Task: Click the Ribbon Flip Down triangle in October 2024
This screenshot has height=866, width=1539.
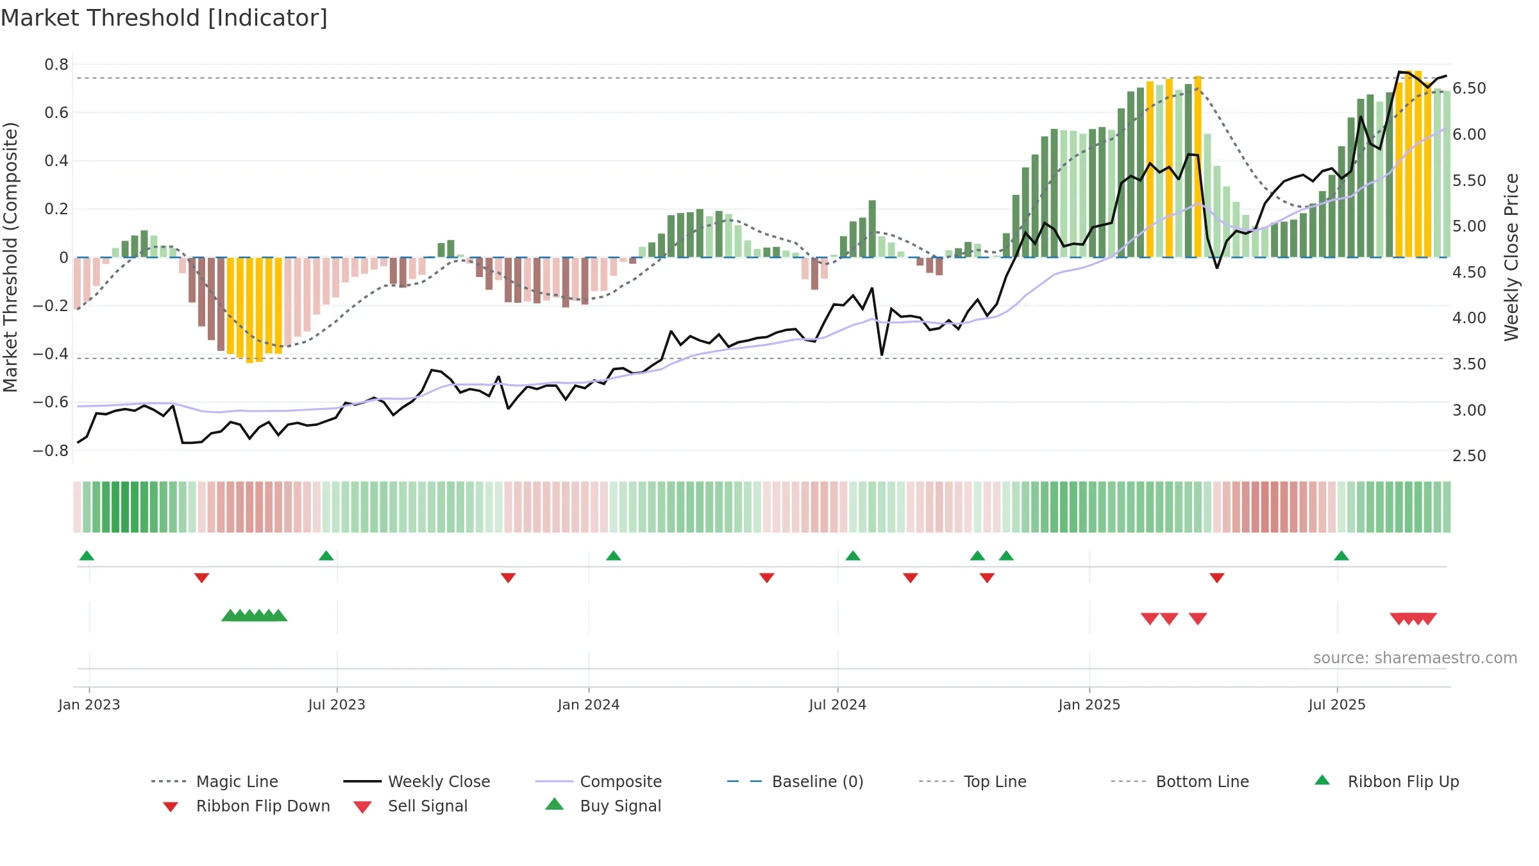Action: tap(987, 578)
